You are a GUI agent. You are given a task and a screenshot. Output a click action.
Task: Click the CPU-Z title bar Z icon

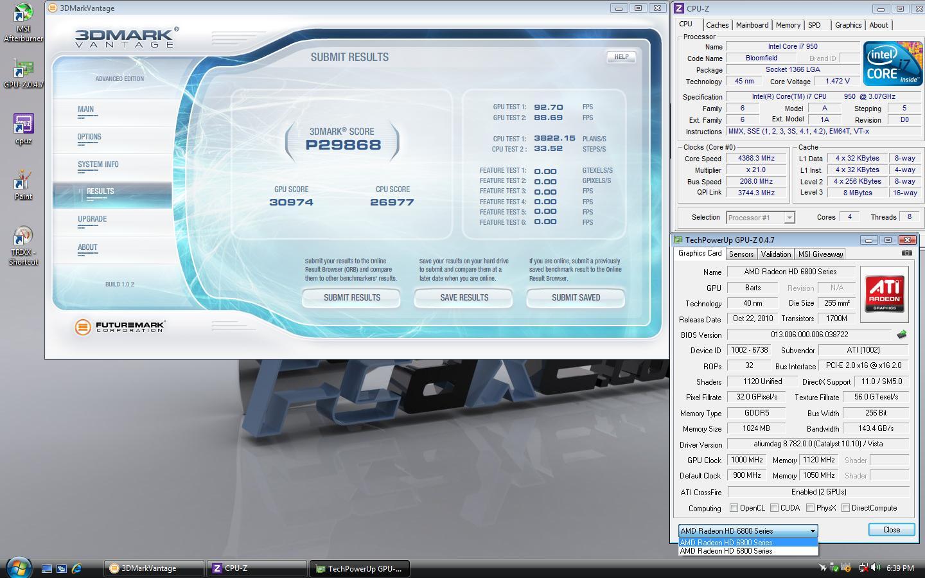click(x=678, y=8)
